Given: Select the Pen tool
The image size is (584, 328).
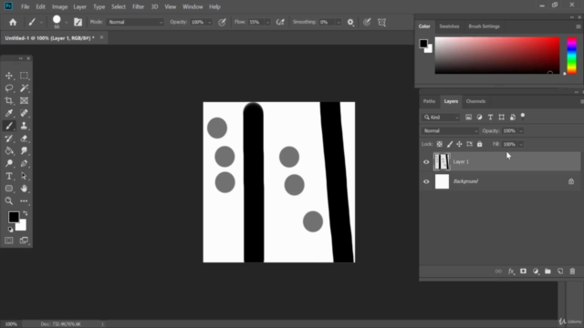Looking at the screenshot, I should tap(24, 163).
